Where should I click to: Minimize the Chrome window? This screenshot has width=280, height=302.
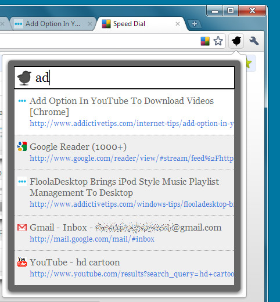pyautogui.click(x=215, y=10)
